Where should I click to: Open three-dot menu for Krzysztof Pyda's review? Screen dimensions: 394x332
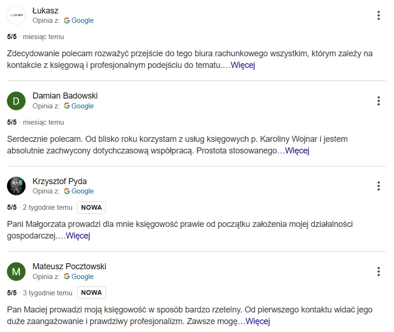pyautogui.click(x=379, y=186)
